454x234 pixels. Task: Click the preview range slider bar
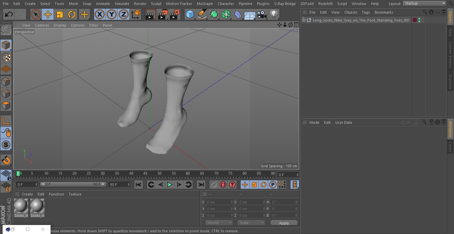click(73, 184)
